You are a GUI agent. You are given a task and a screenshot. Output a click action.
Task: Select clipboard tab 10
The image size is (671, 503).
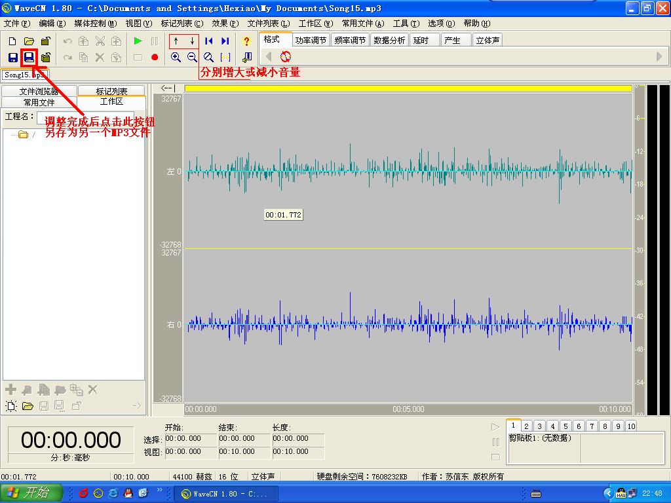pyautogui.click(x=631, y=426)
